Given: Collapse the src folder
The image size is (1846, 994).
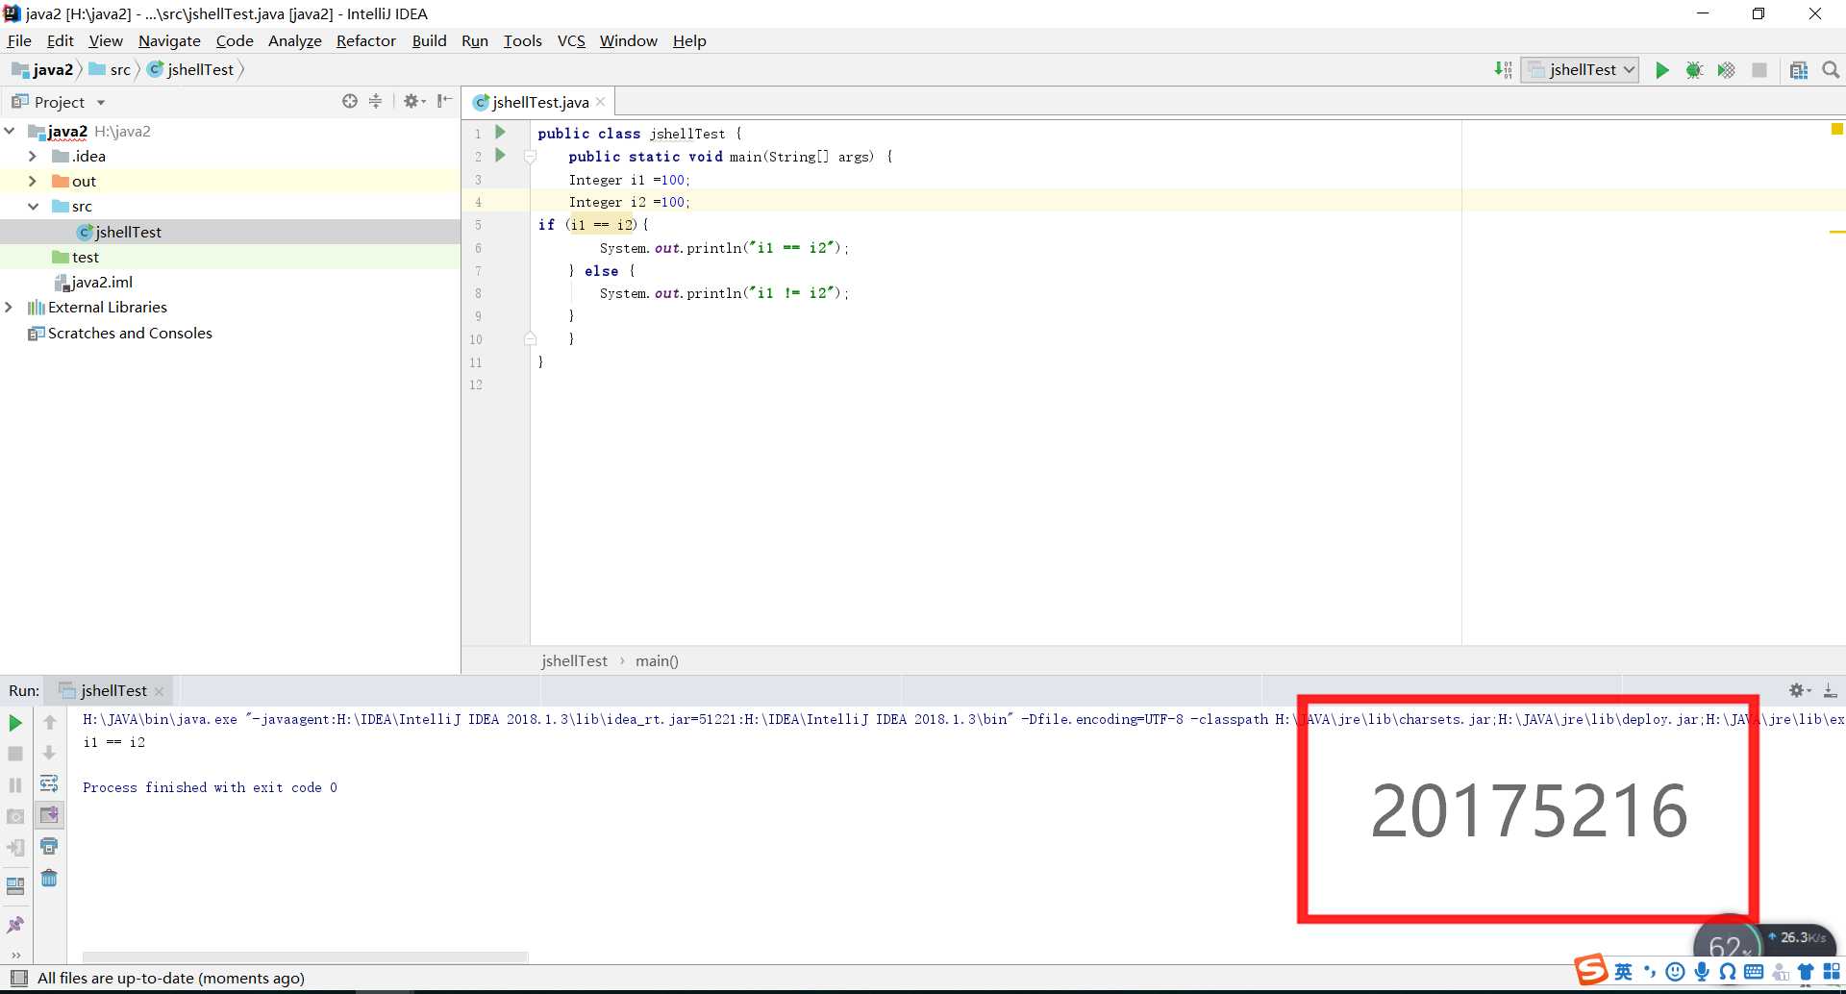Looking at the screenshot, I should click(33, 206).
